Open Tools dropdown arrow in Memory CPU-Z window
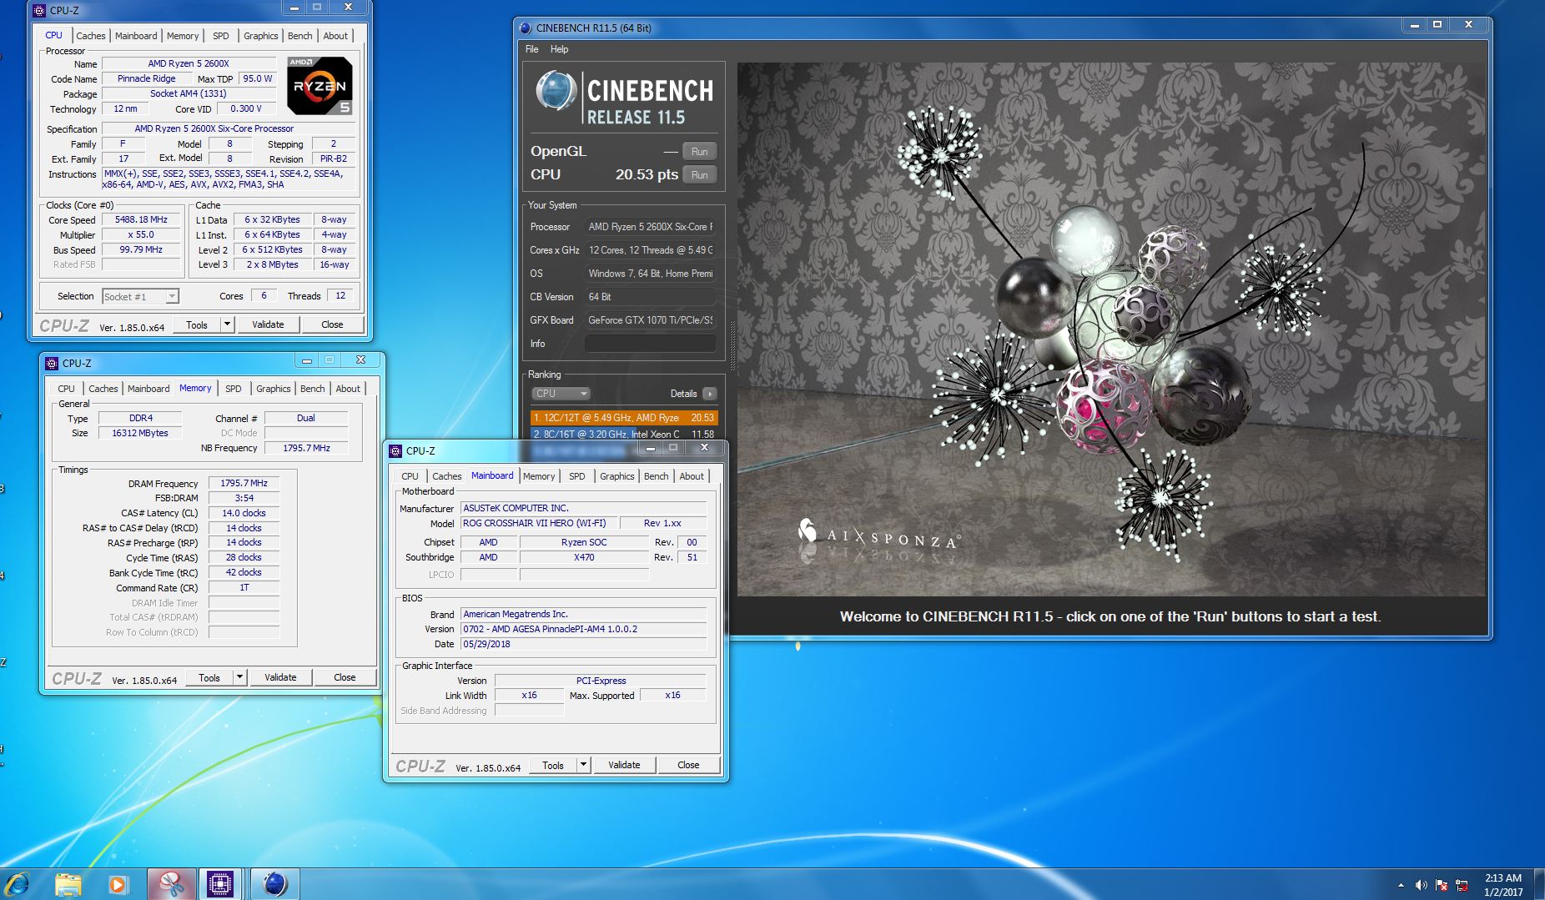The width and height of the screenshot is (1545, 900). click(239, 678)
